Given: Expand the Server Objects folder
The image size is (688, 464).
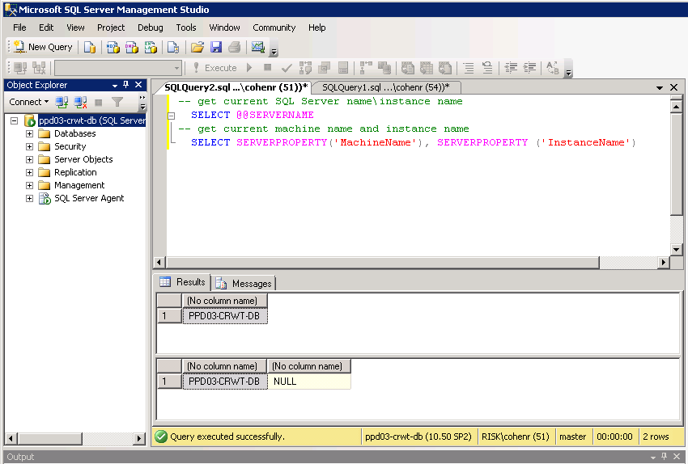Looking at the screenshot, I should point(29,159).
